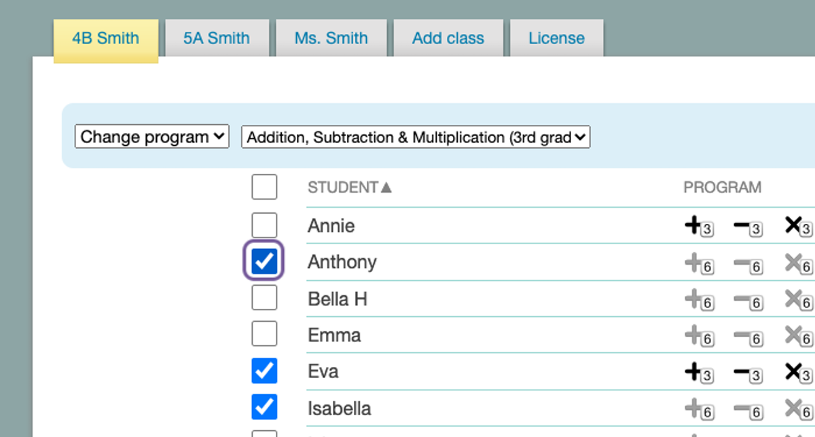The width and height of the screenshot is (815, 437).
Task: Click Bella H's addition program icon
Action: click(698, 299)
